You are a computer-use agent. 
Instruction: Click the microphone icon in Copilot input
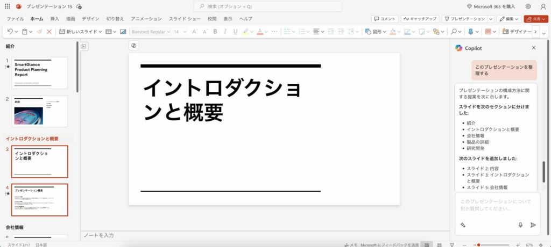click(520, 225)
